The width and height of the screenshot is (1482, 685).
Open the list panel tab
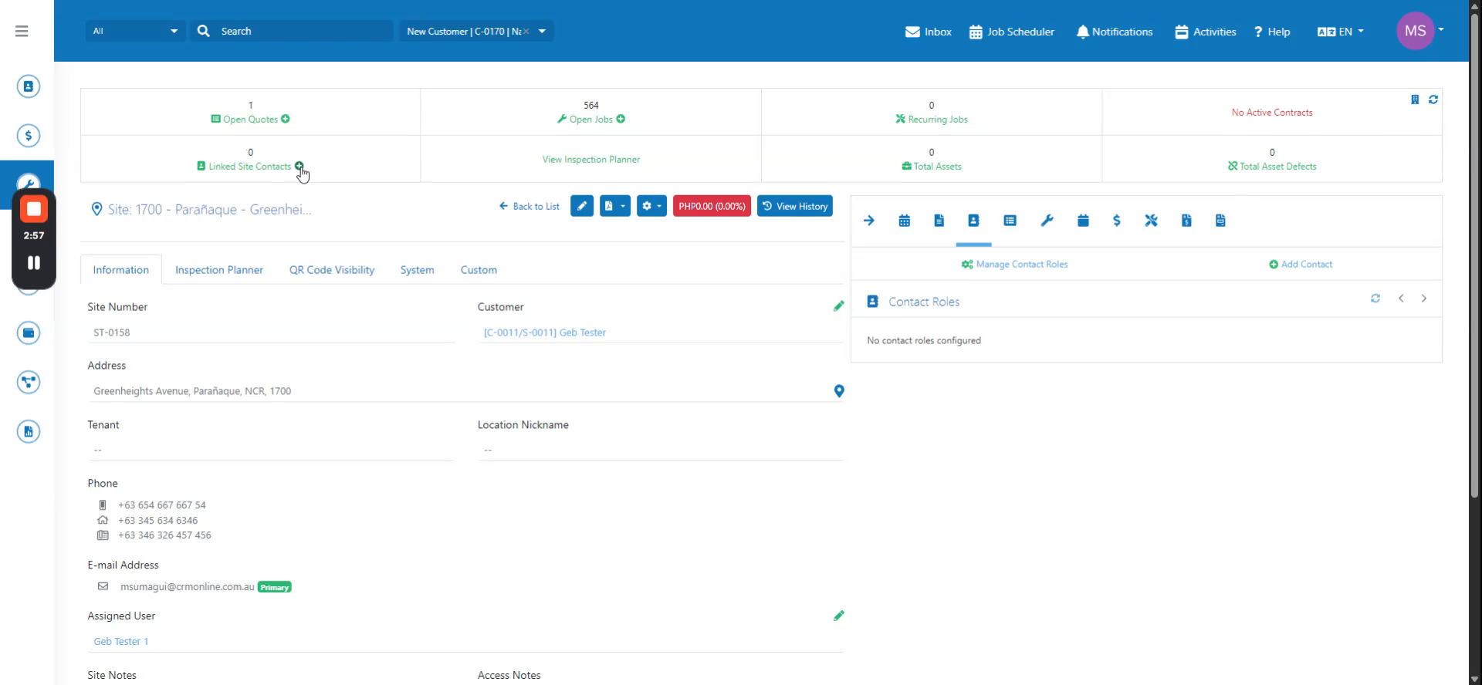click(1010, 221)
